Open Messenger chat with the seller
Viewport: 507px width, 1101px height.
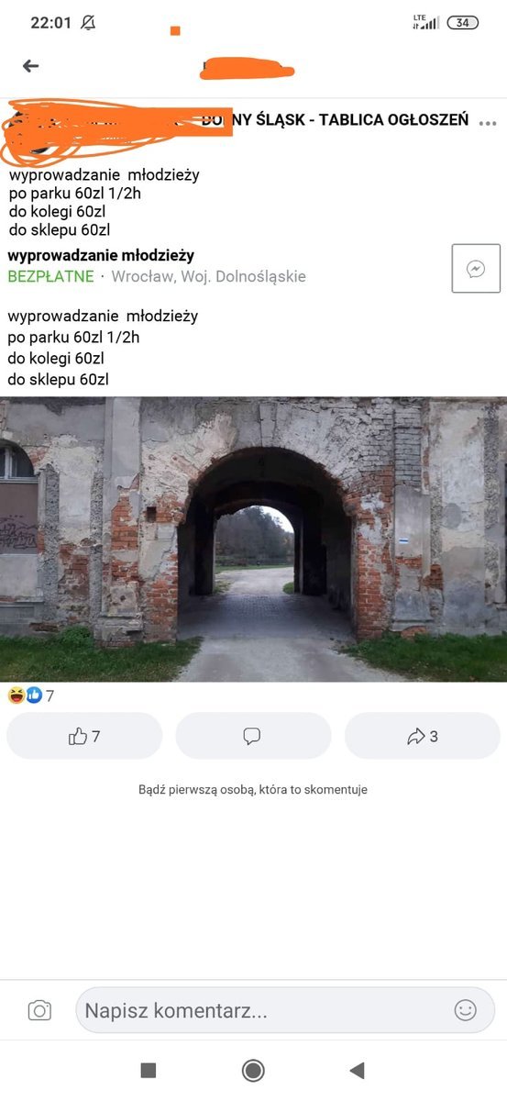click(476, 269)
